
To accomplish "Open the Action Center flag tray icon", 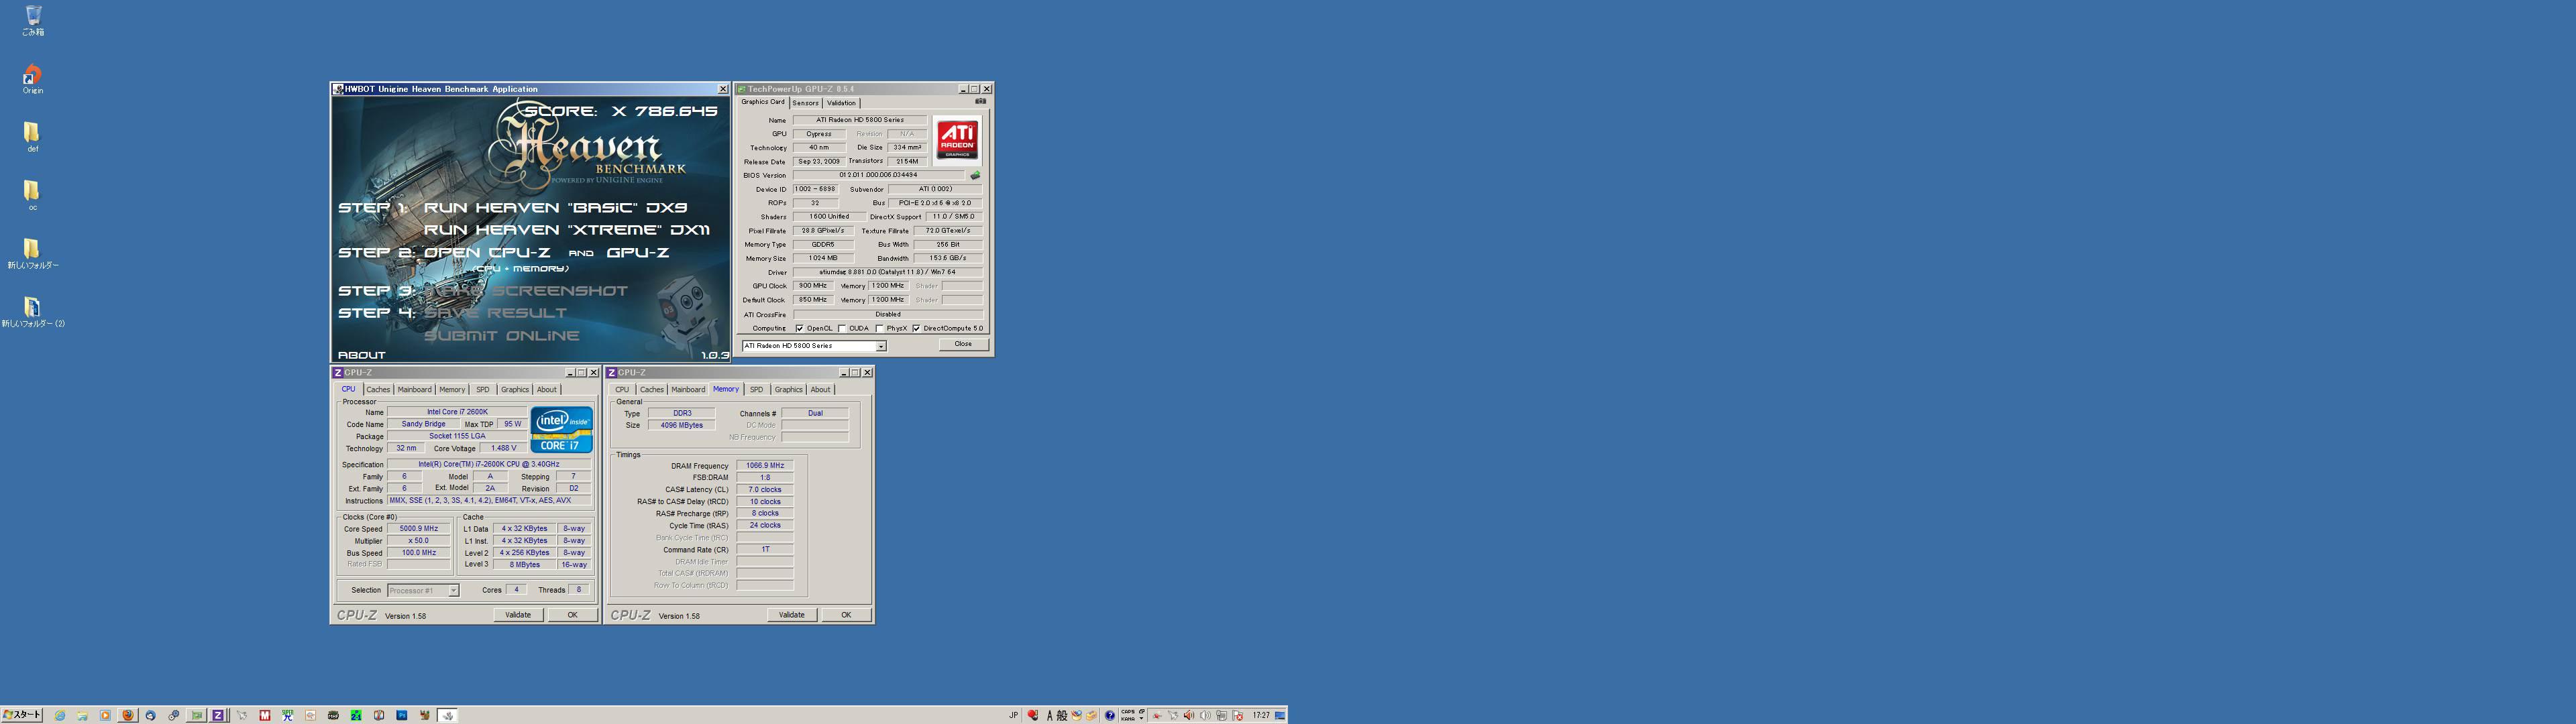I will click(1238, 715).
